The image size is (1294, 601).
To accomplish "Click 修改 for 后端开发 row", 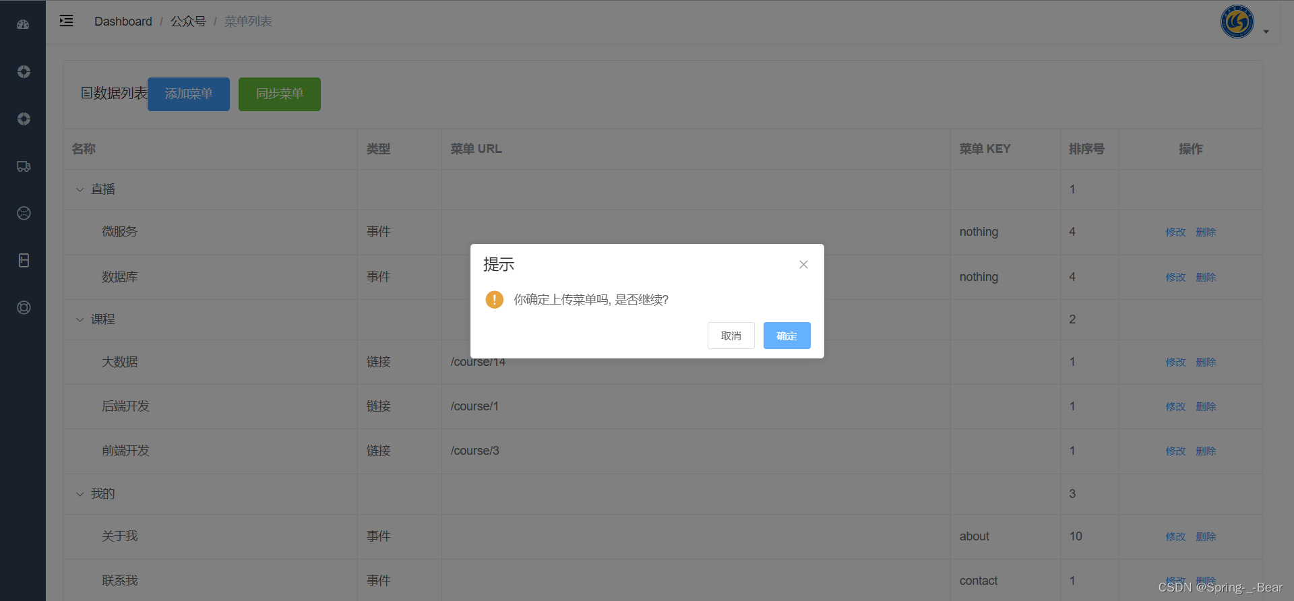I will 1175,406.
